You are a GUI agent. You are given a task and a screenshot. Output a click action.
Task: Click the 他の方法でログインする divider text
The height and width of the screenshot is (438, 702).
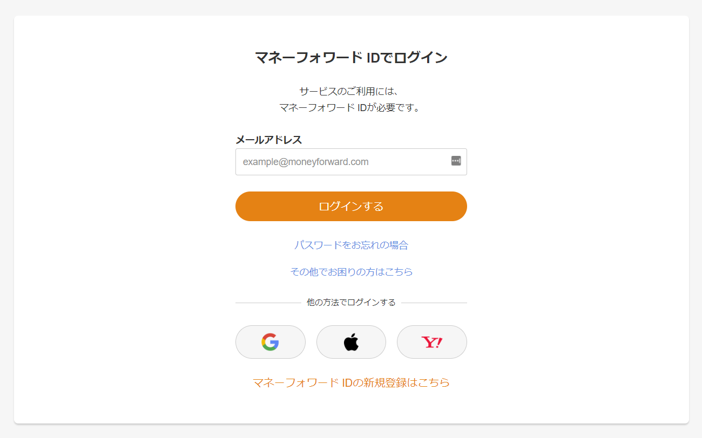(351, 303)
